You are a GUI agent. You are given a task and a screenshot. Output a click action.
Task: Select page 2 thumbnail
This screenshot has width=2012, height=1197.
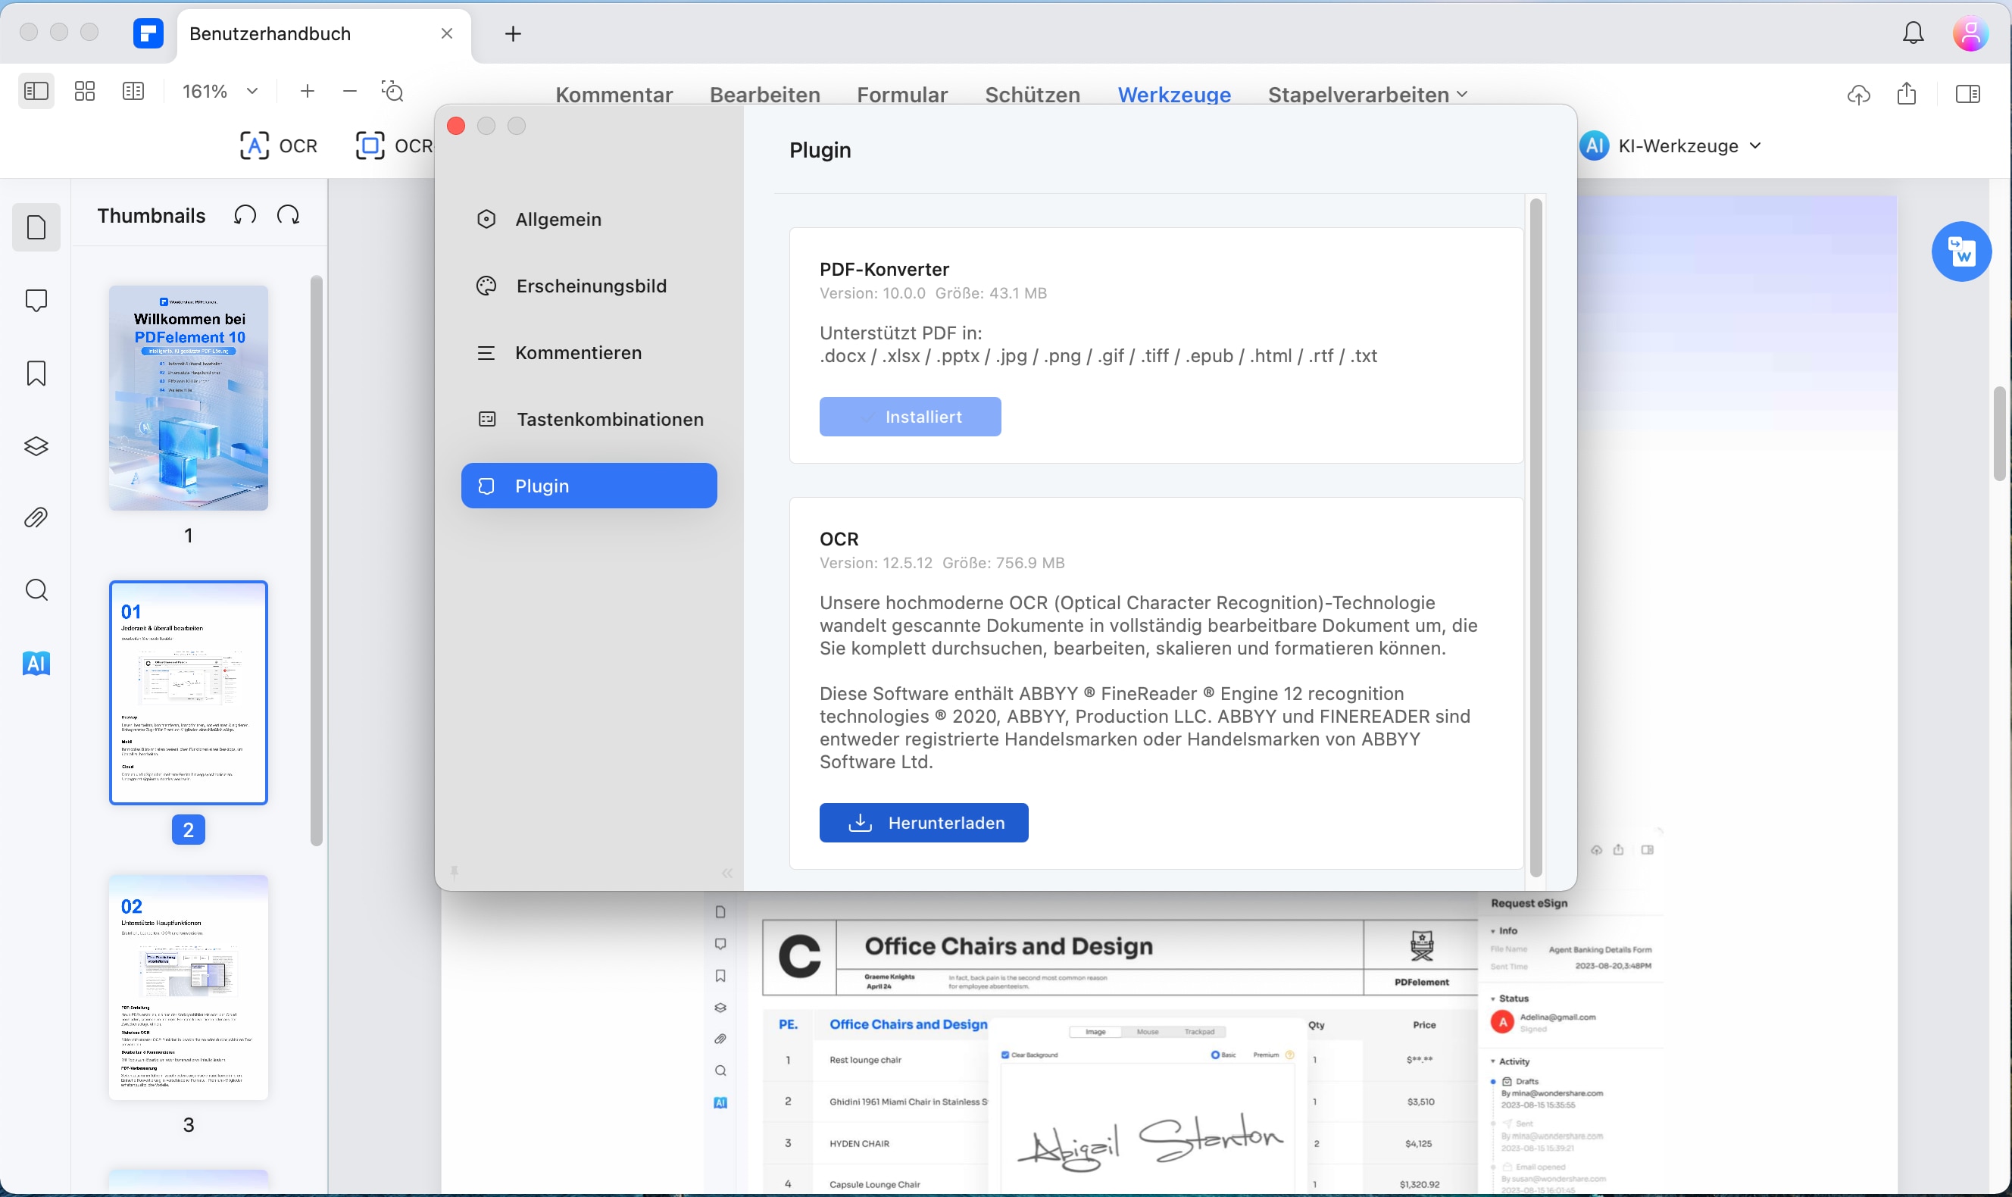coord(189,693)
